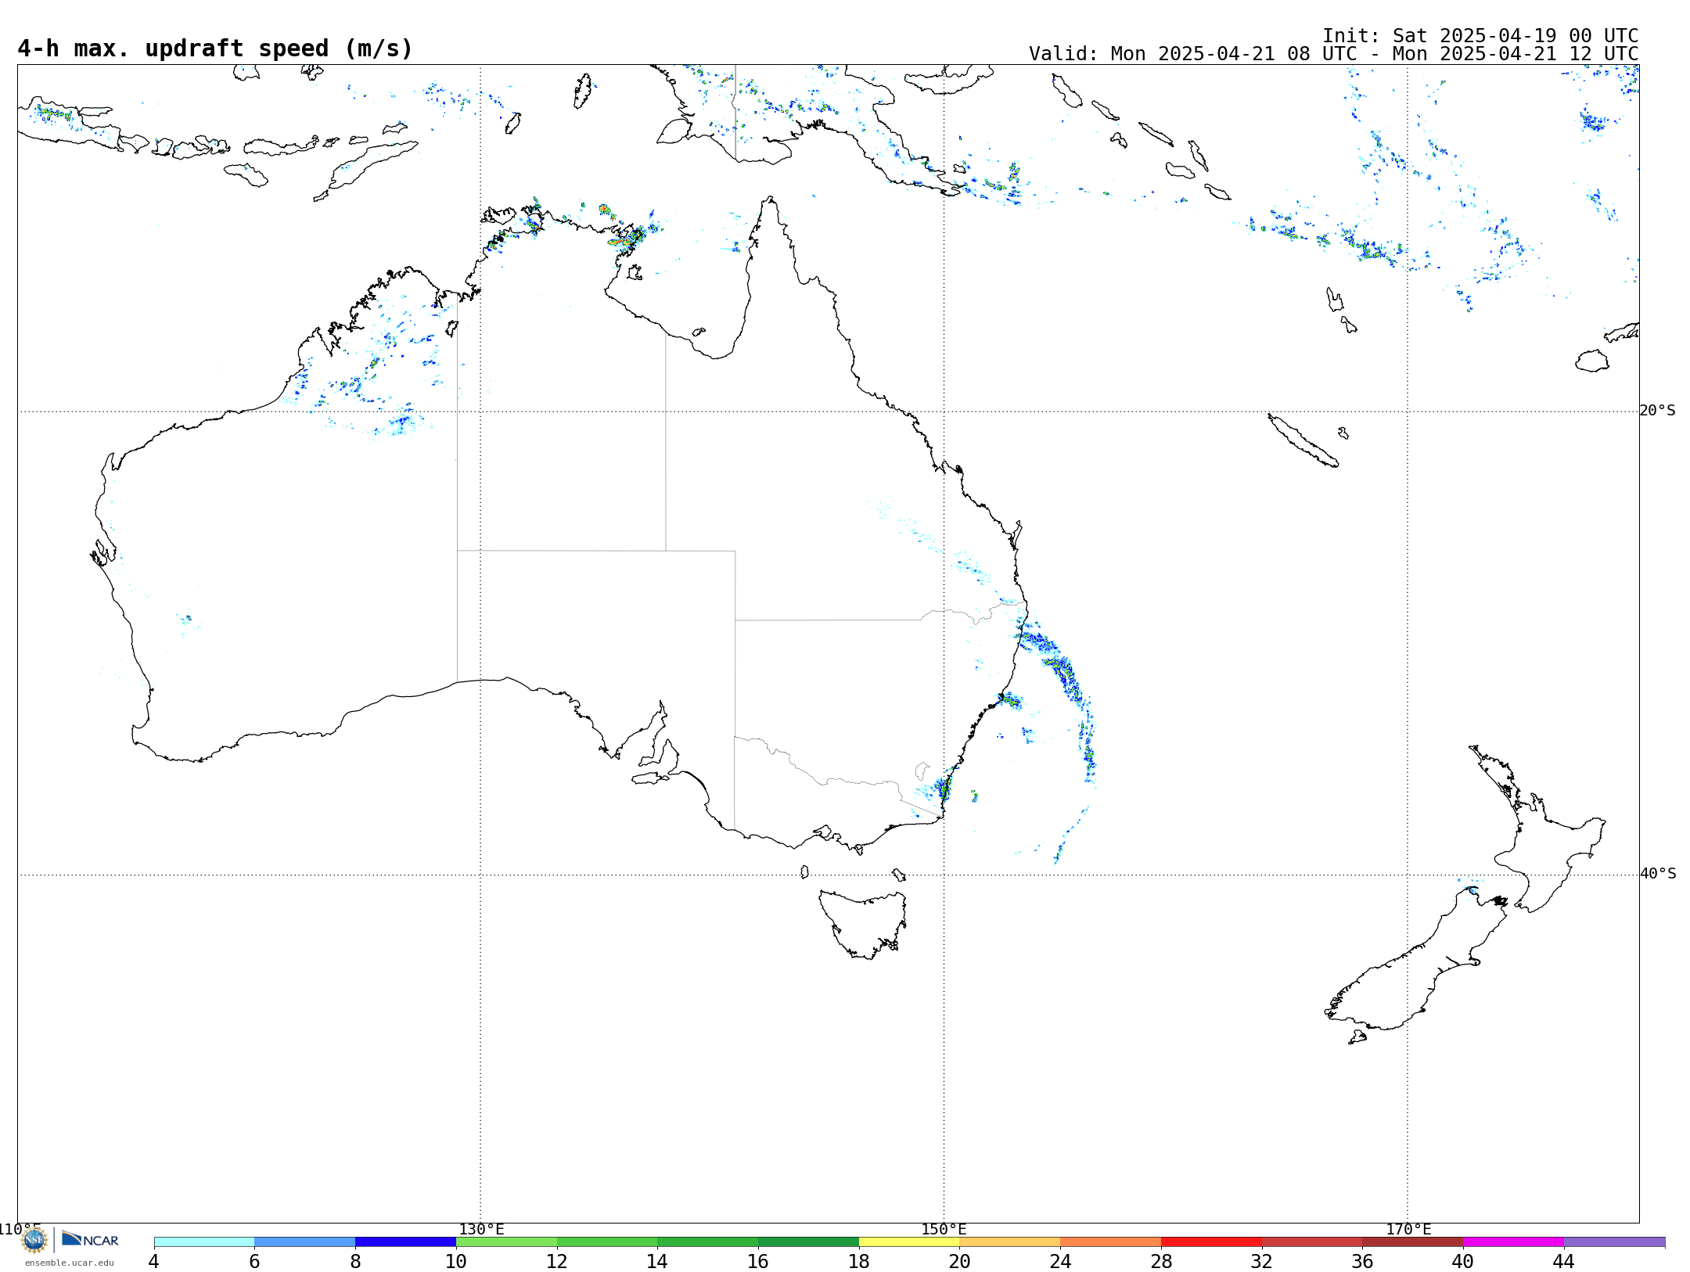This screenshot has width=1690, height=1272.
Task: Click the colorbar tick label '6'
Action: 254,1261
